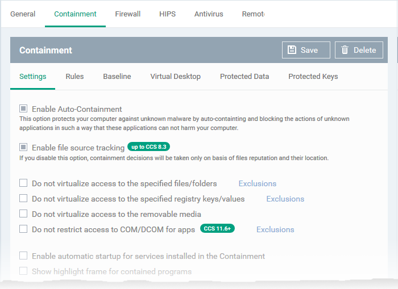Click the trash can Delete icon
The height and width of the screenshot is (289, 398).
[x=345, y=50]
